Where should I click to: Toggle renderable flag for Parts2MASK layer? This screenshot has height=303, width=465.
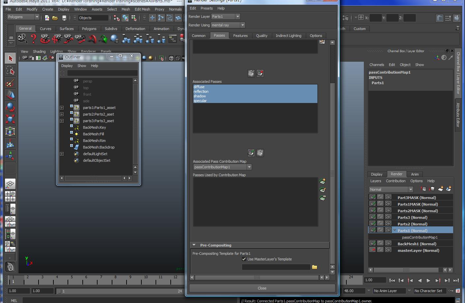tap(372, 210)
